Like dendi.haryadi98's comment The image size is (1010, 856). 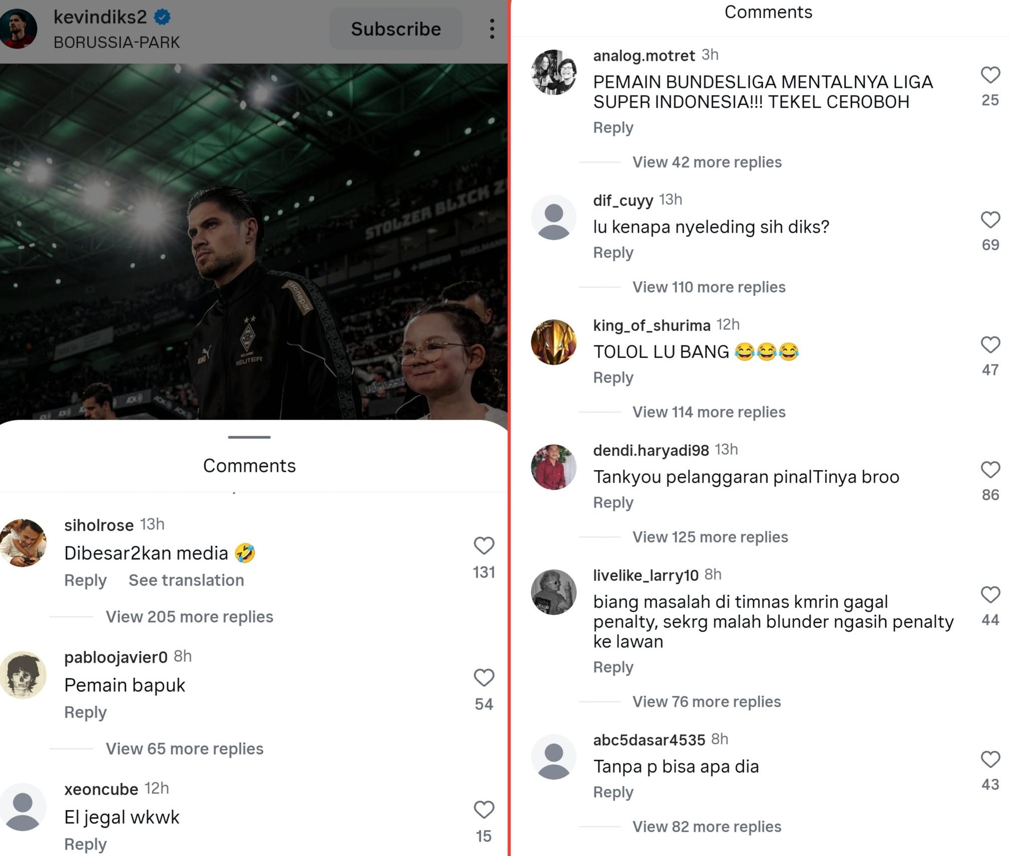[990, 470]
